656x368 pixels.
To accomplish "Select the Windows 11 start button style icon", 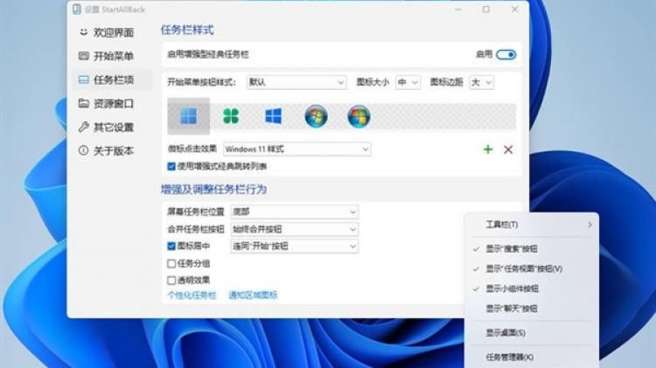I will 188,116.
